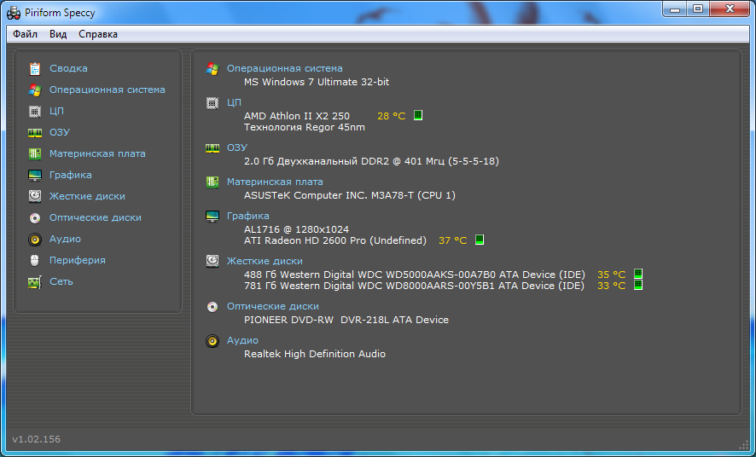
Task: Click the monitor icon beside sidebar Графика
Action: point(35,176)
